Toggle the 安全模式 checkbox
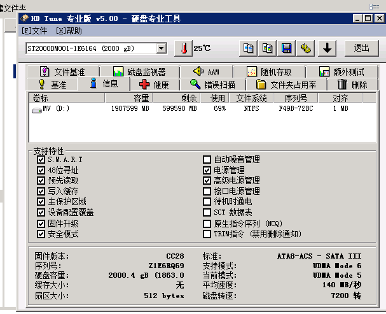Viewport: 386px width, 314px height. pyautogui.click(x=41, y=234)
